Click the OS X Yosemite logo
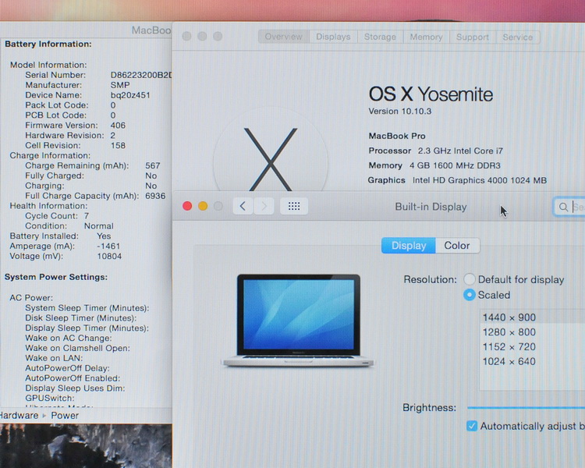This screenshot has height=468, width=585. (x=271, y=160)
